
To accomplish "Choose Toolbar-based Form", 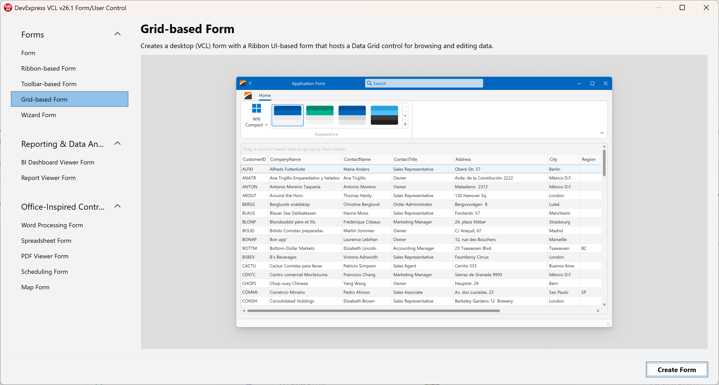I will click(49, 84).
